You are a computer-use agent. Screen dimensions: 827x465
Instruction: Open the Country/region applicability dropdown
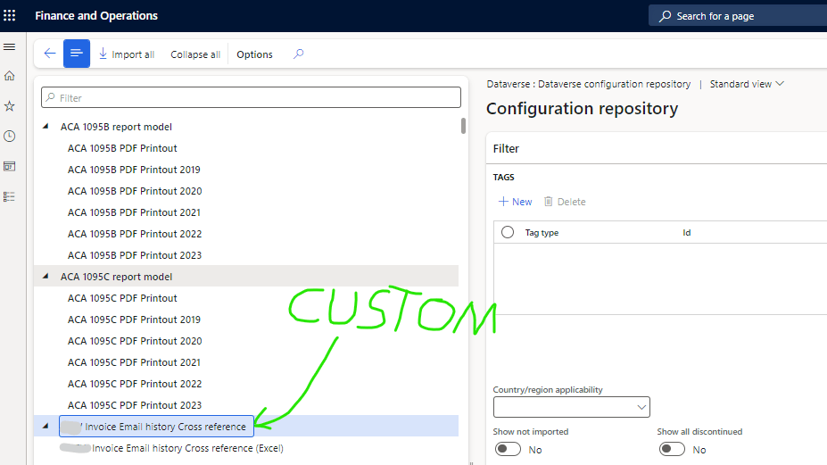[572, 407]
